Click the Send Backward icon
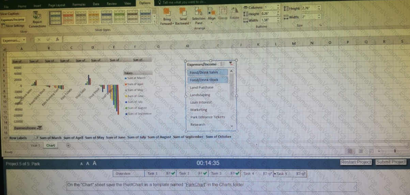 pos(183,17)
